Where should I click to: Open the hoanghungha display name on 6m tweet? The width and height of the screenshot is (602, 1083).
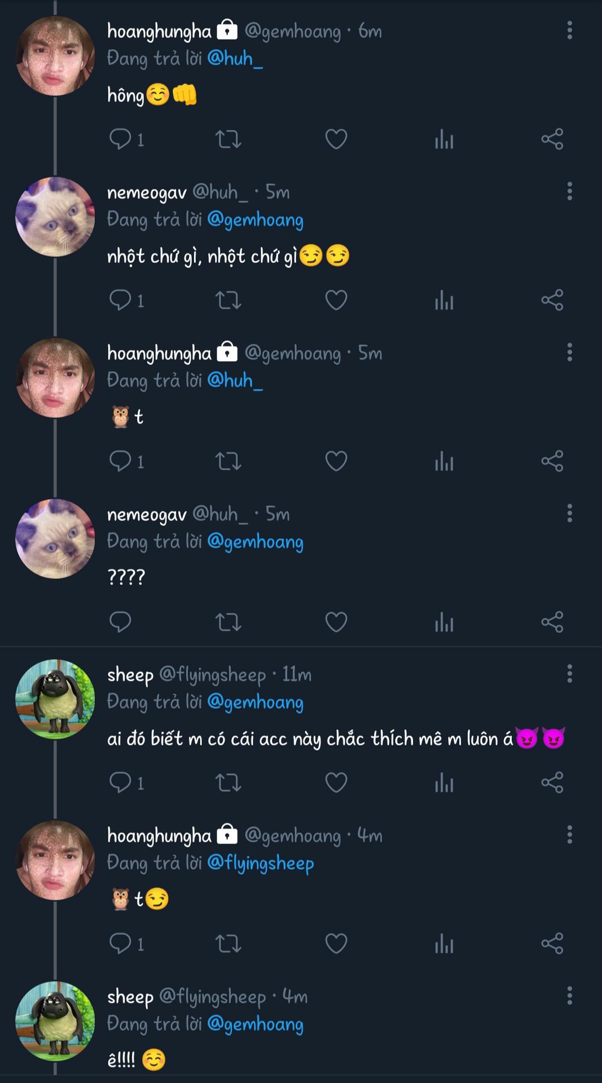[x=159, y=32]
